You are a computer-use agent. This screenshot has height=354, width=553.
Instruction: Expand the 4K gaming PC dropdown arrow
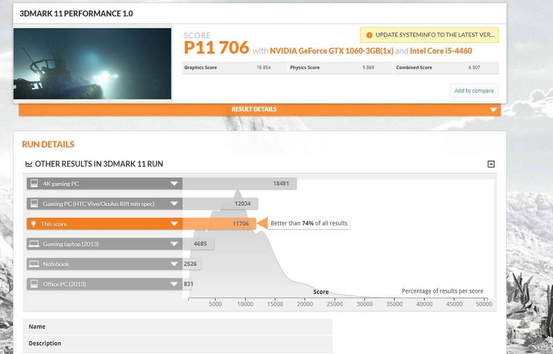(x=174, y=184)
